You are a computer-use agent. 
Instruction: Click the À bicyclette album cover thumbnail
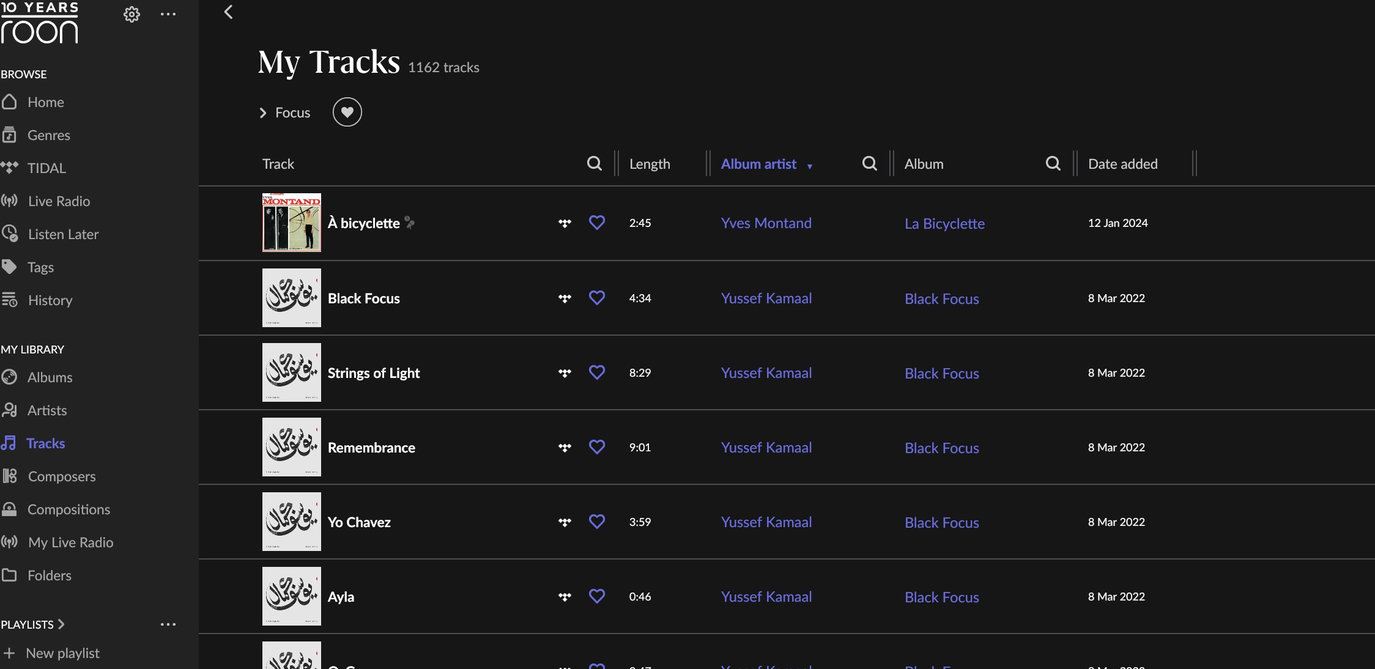[x=291, y=223]
